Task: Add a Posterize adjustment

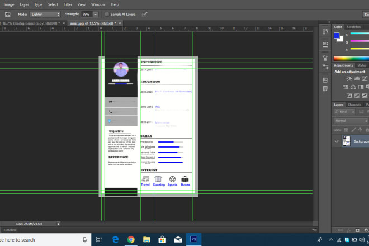Action: [x=357, y=96]
